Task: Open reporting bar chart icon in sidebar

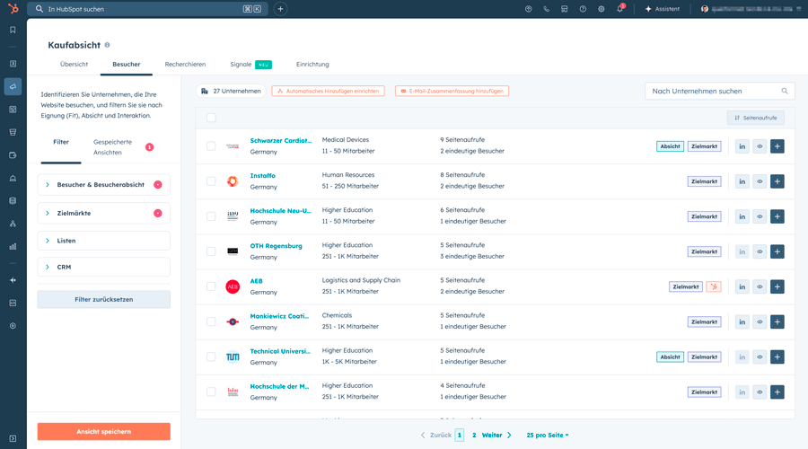Action: (x=13, y=245)
